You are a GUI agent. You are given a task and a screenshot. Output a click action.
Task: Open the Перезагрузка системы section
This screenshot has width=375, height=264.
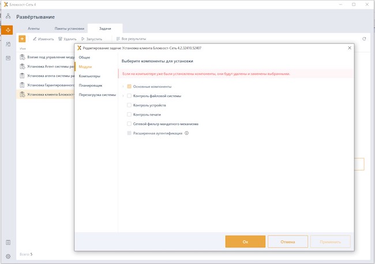(x=97, y=95)
